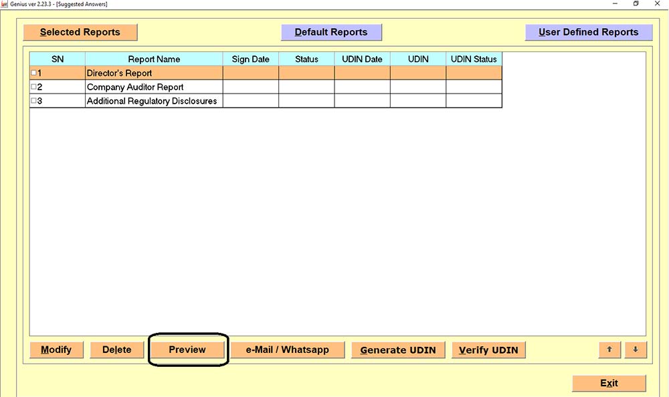Preview the Director's Report
The image size is (669, 397).
[188, 350]
